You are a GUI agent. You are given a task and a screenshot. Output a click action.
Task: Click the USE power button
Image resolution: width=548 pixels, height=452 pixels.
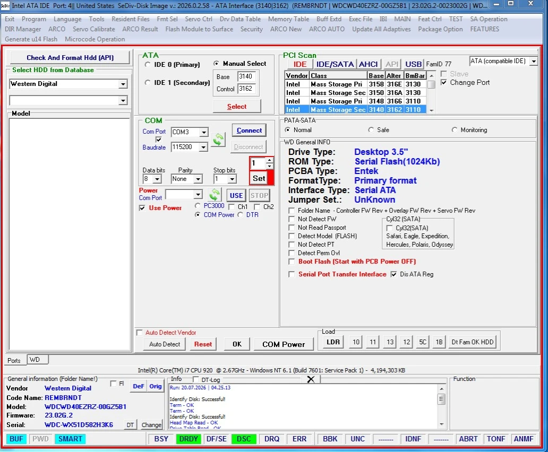[236, 195]
